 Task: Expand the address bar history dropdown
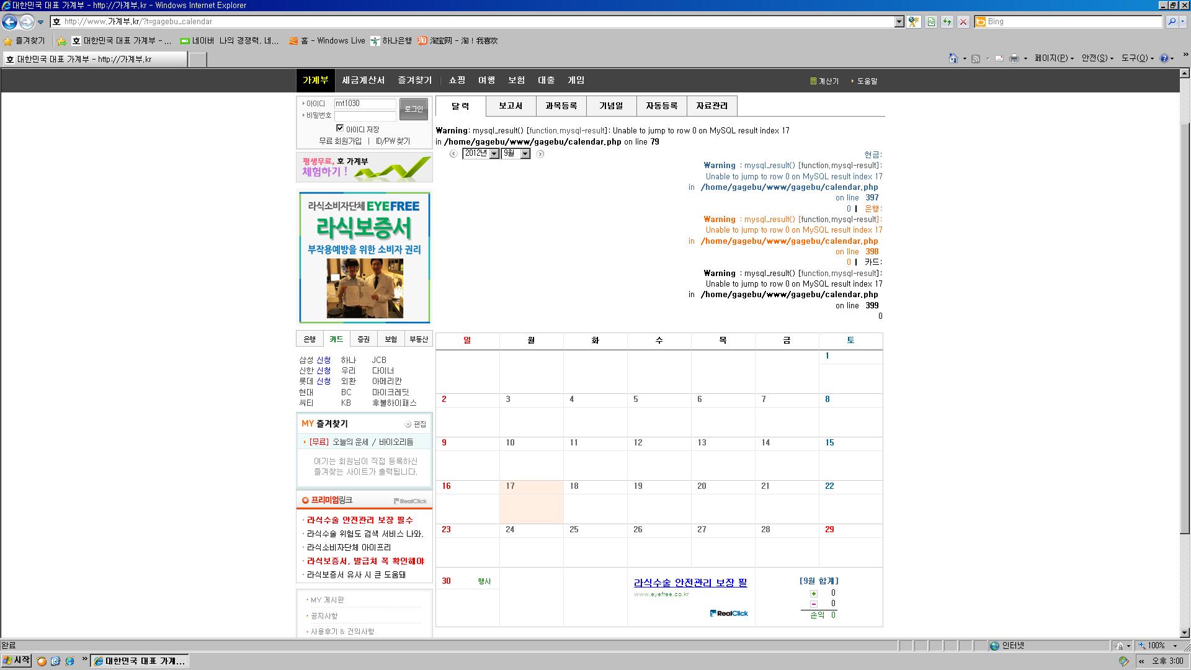coord(899,22)
